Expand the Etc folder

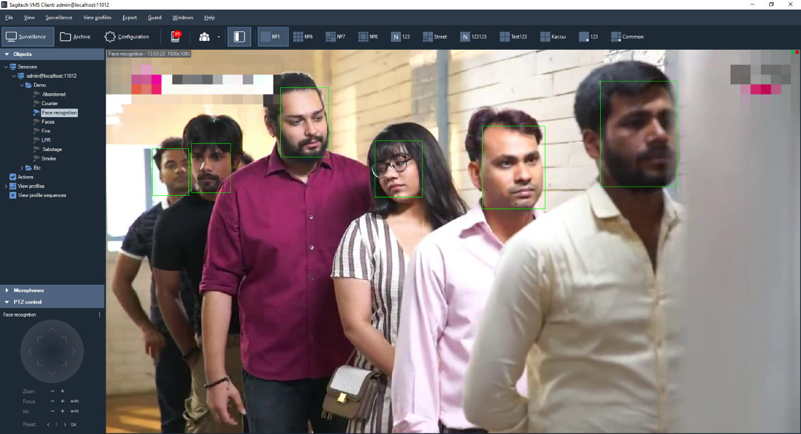(22, 168)
